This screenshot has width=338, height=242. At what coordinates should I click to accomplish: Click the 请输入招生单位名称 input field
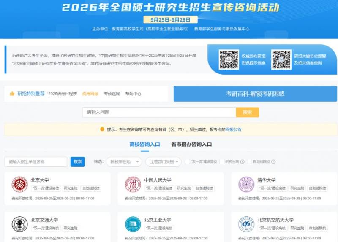[36, 161]
